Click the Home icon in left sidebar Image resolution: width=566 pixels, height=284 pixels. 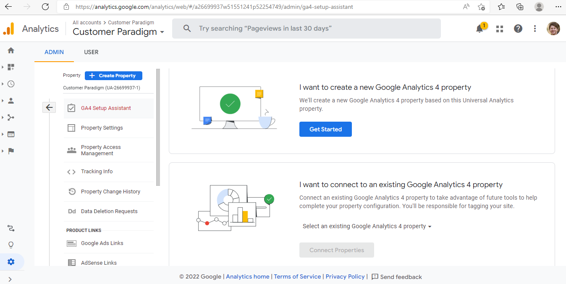(x=11, y=50)
